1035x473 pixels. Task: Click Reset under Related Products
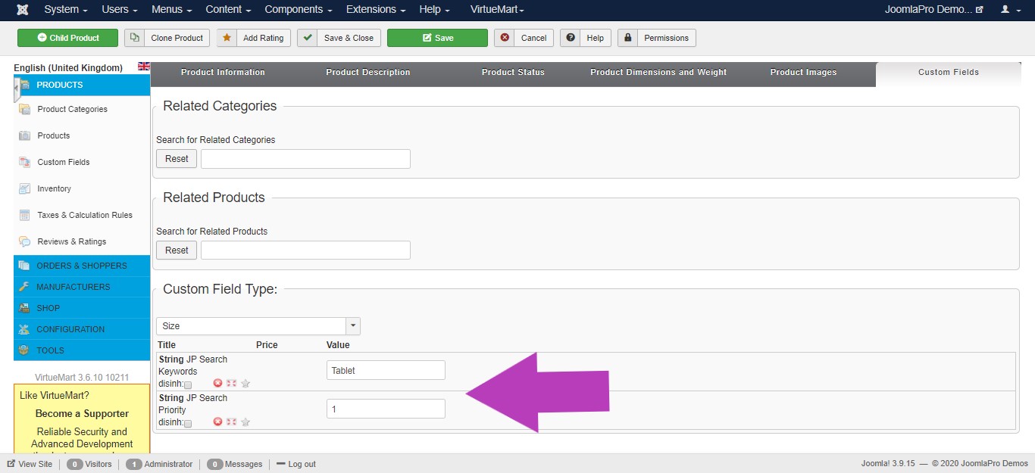coord(177,251)
